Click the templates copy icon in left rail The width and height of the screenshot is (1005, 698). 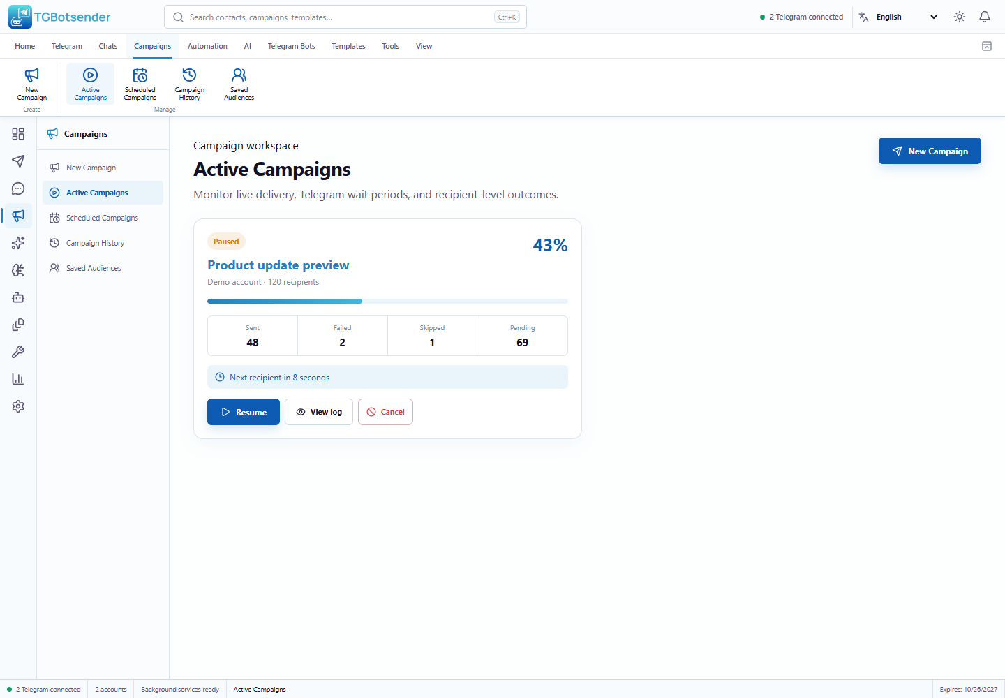[x=18, y=325]
